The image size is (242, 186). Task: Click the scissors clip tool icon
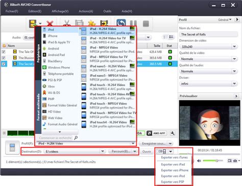point(67,23)
